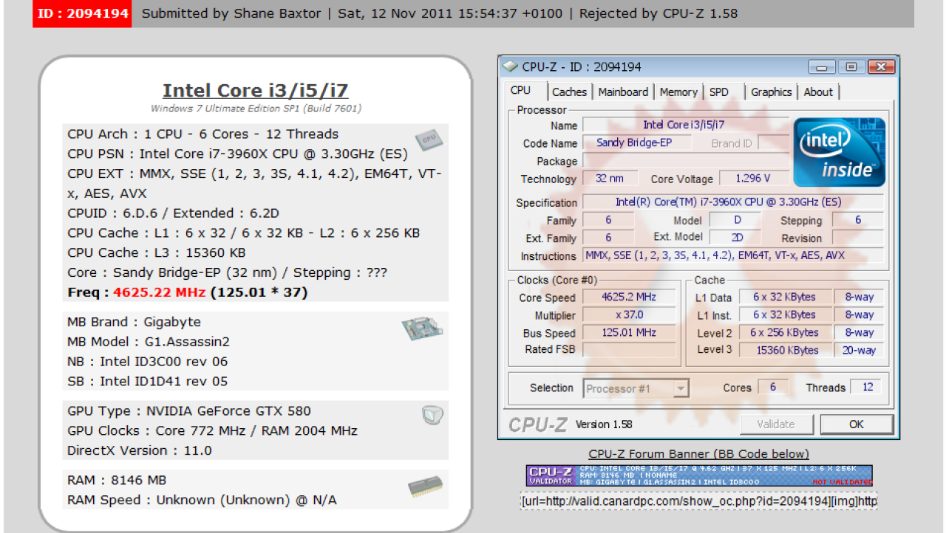This screenshot has width=946, height=533.
Task: Open the CPU-Z Forum Banner link
Action: [698, 454]
